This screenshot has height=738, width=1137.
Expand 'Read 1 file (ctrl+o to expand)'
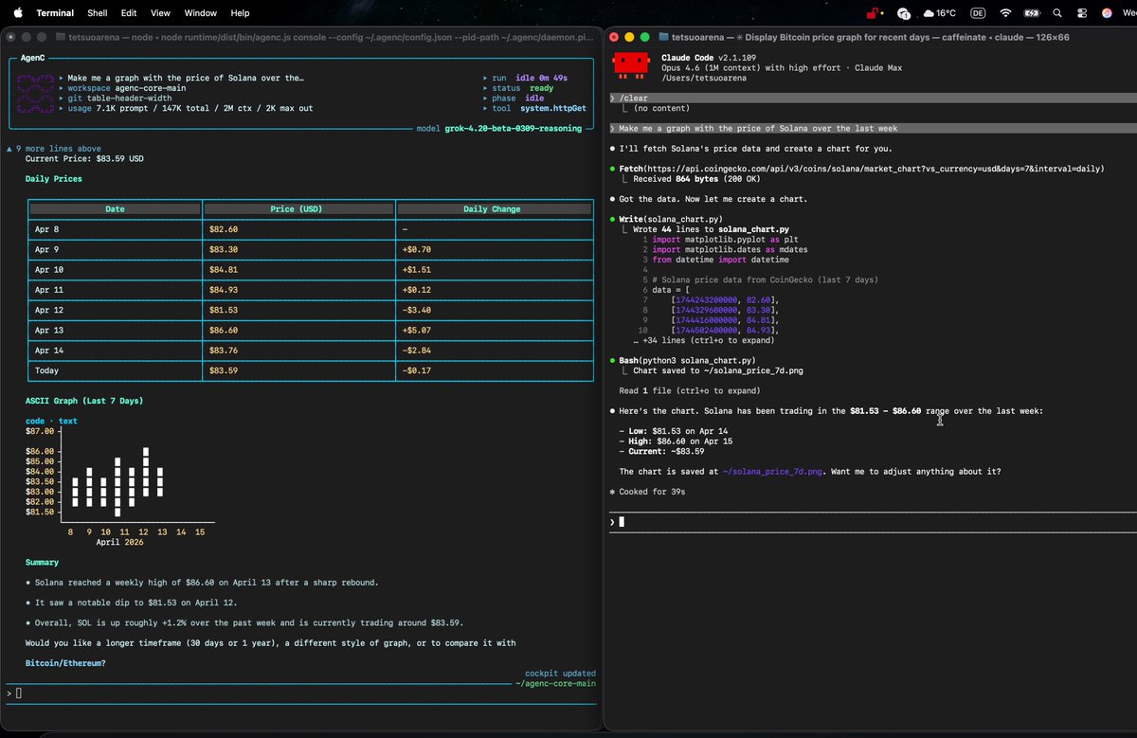pyautogui.click(x=689, y=390)
